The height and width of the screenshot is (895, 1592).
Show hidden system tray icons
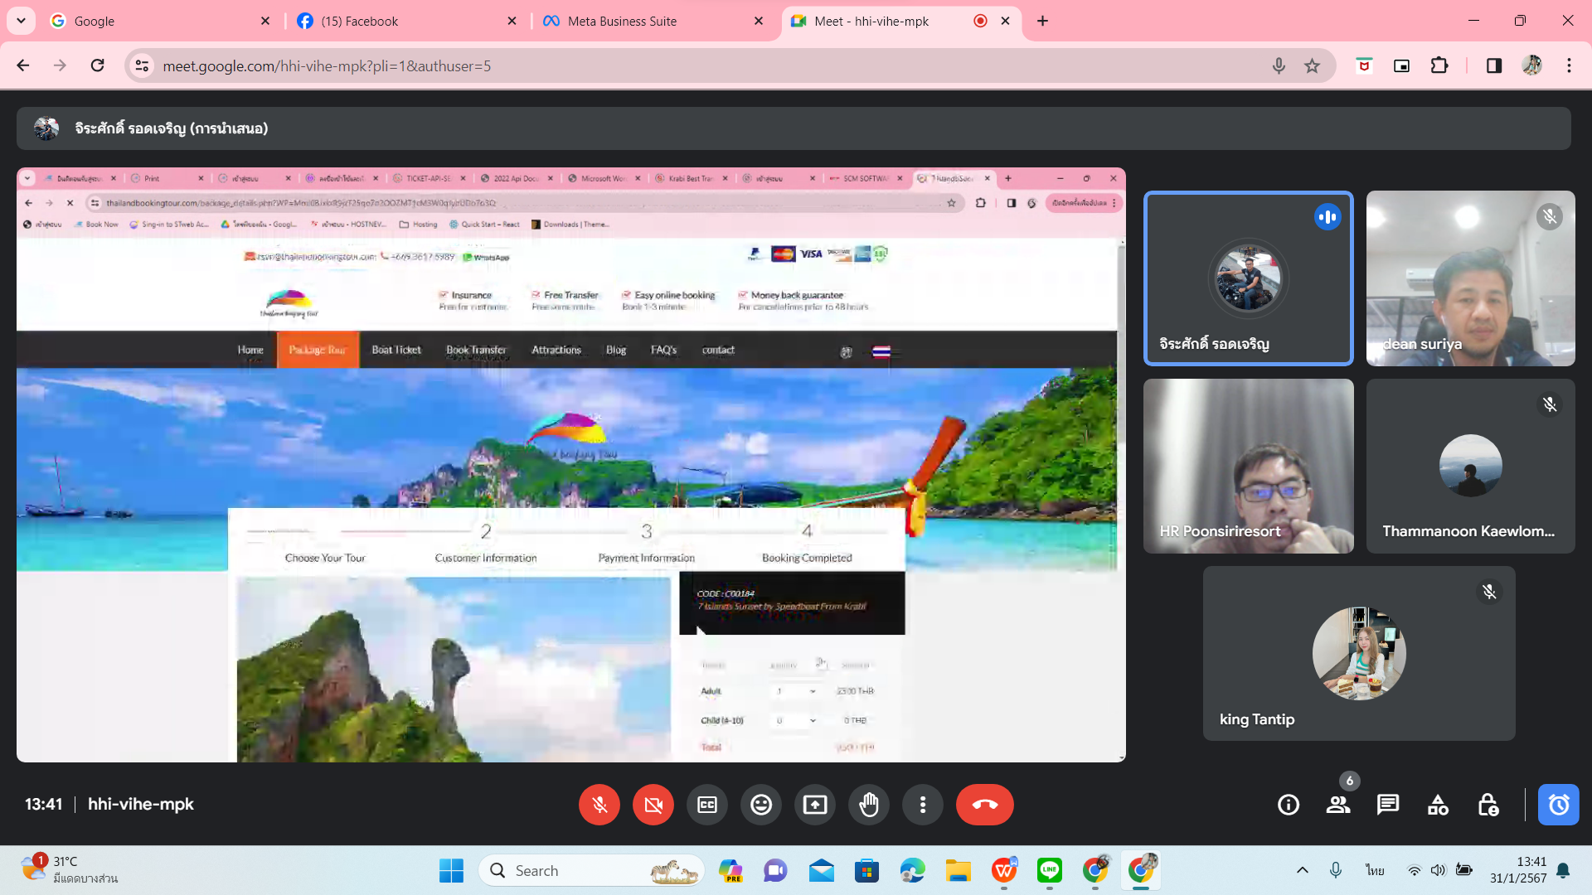(1303, 870)
